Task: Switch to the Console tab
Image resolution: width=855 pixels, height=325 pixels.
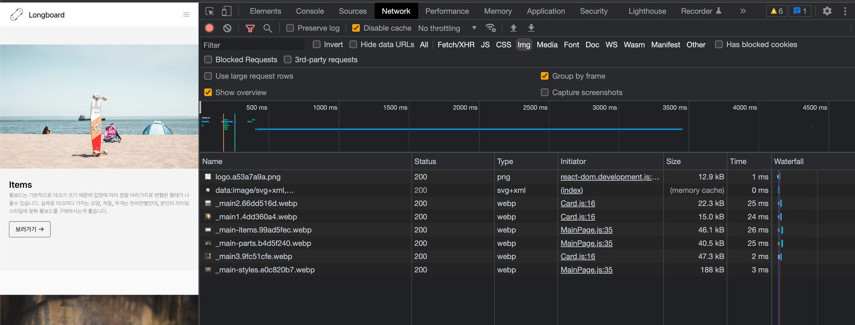Action: coord(310,11)
